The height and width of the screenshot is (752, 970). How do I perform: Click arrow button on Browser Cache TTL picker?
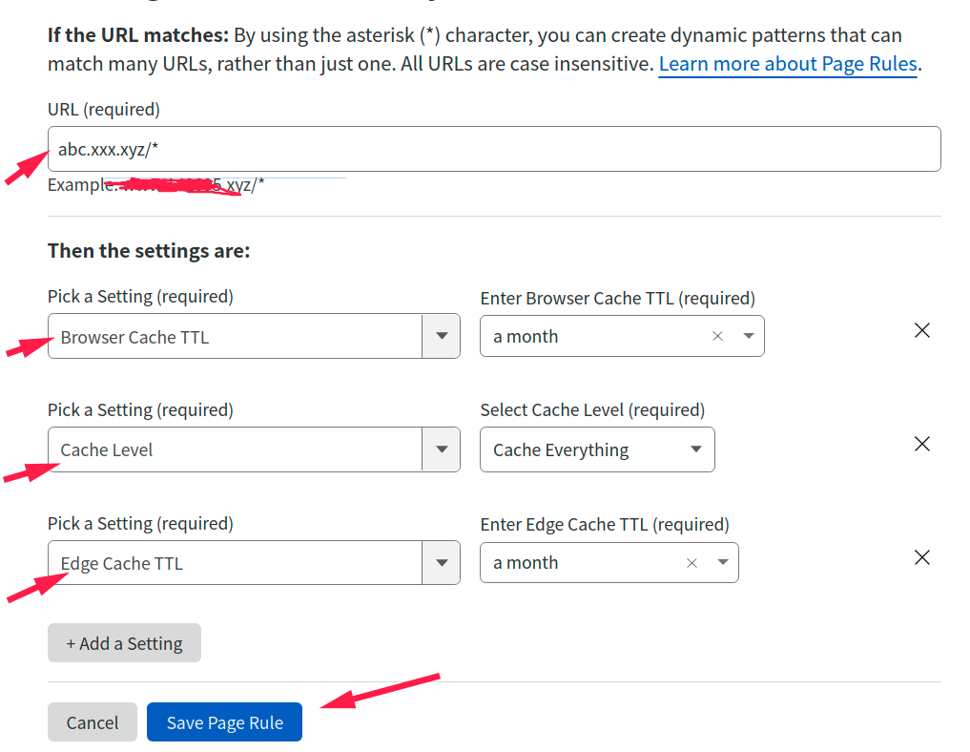click(x=441, y=336)
